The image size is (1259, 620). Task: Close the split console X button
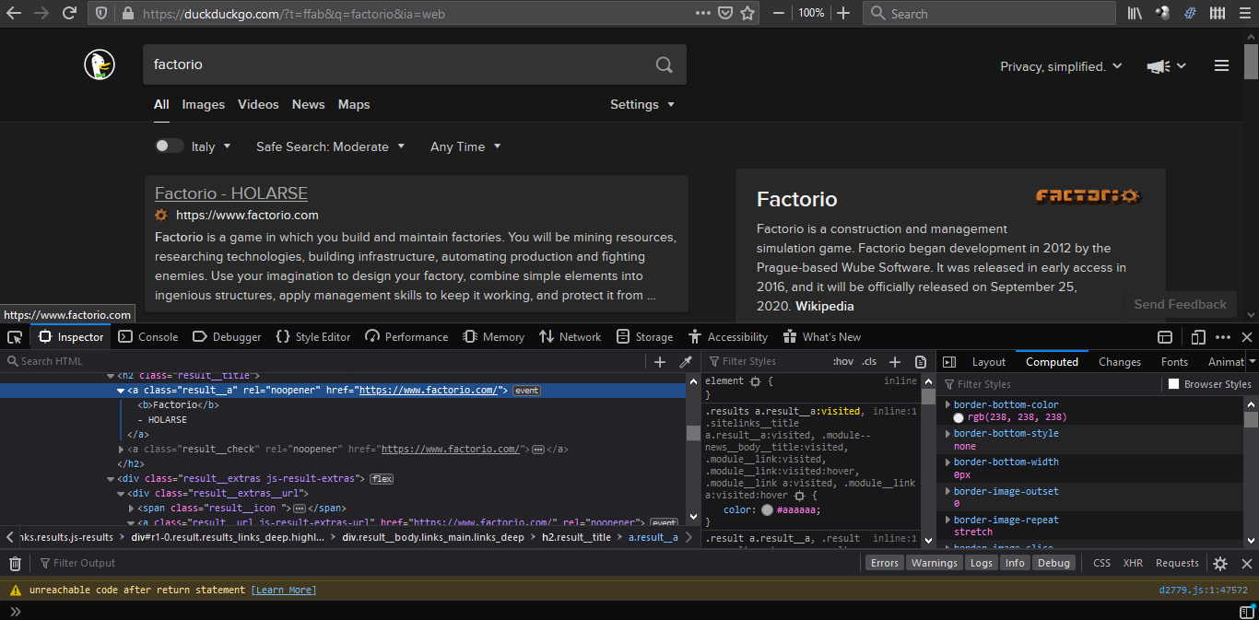click(1247, 564)
